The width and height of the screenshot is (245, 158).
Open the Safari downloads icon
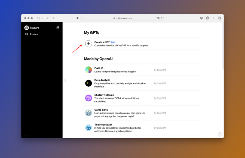[x=201, y=18]
